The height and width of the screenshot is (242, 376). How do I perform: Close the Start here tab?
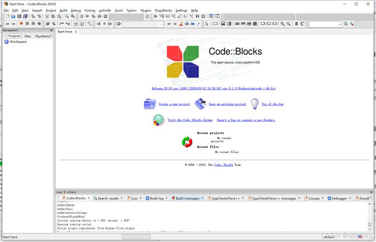coord(76,31)
